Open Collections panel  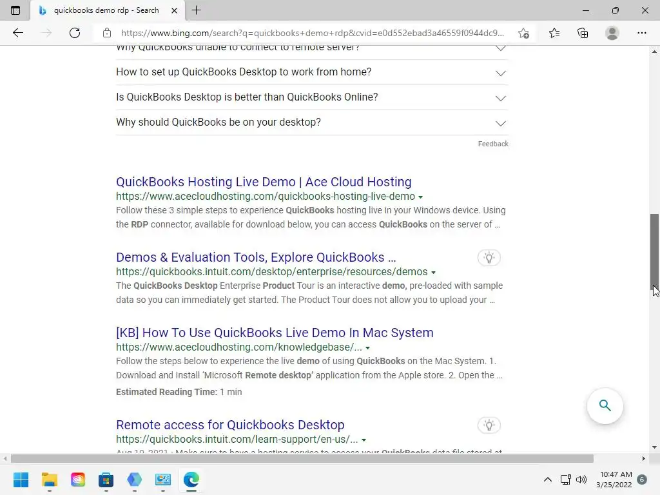(583, 33)
